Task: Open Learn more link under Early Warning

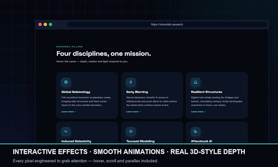Action: [134, 111]
